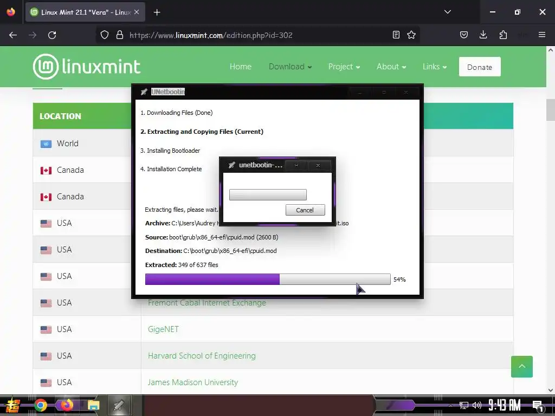Expand the Download menu
The height and width of the screenshot is (416, 555).
tap(291, 67)
